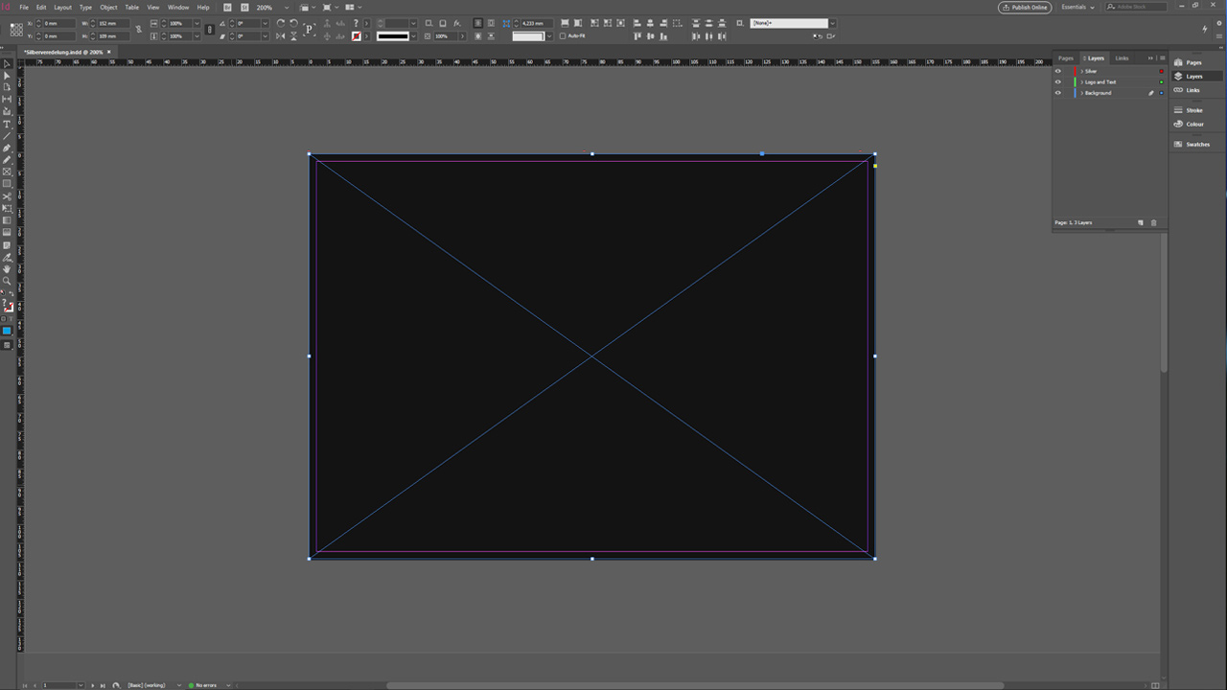This screenshot has width=1227, height=690.
Task: Click the blue fill colour swatch
Action: click(7, 331)
